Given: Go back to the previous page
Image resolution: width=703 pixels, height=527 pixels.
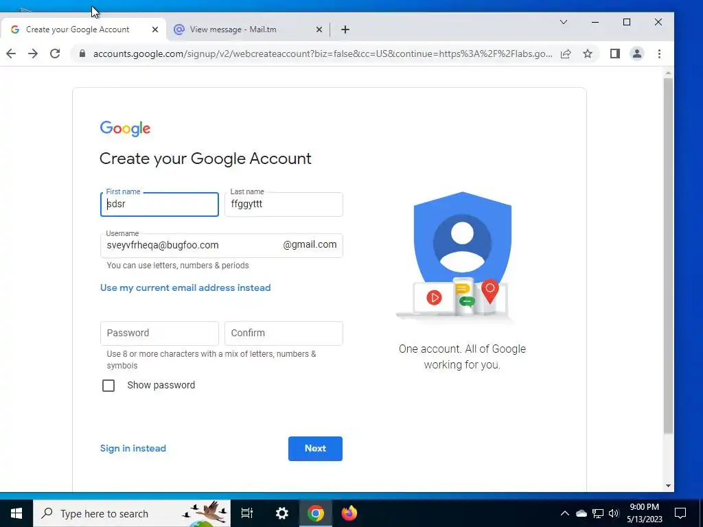Looking at the screenshot, I should click(11, 54).
